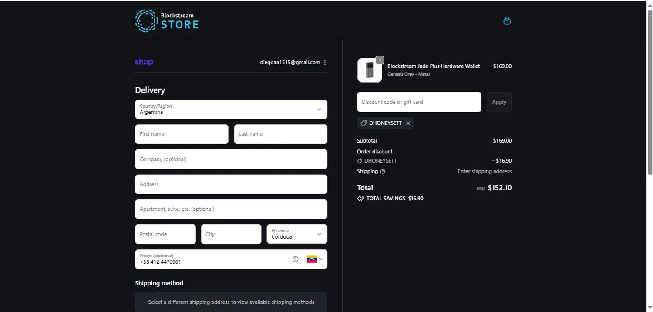Screen dimensions: 653x312
Task: Click the Jade Plus wallet product thumbnail
Action: pos(370,70)
